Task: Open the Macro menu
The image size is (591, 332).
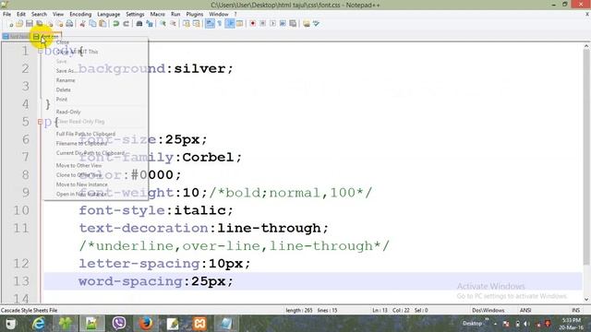Action: 158,14
